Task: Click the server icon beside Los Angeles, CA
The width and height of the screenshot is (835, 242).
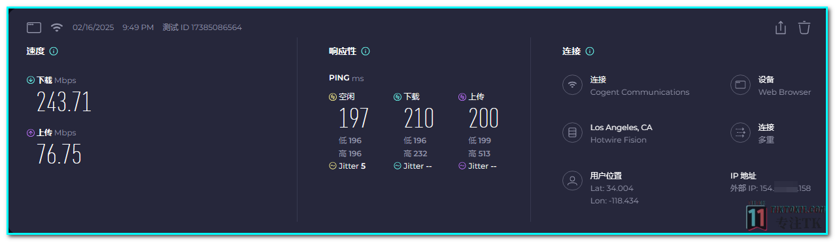Action: point(572,133)
